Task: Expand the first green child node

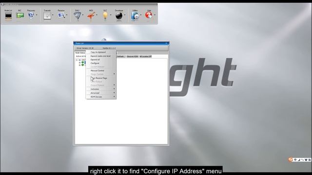Action: [79, 63]
